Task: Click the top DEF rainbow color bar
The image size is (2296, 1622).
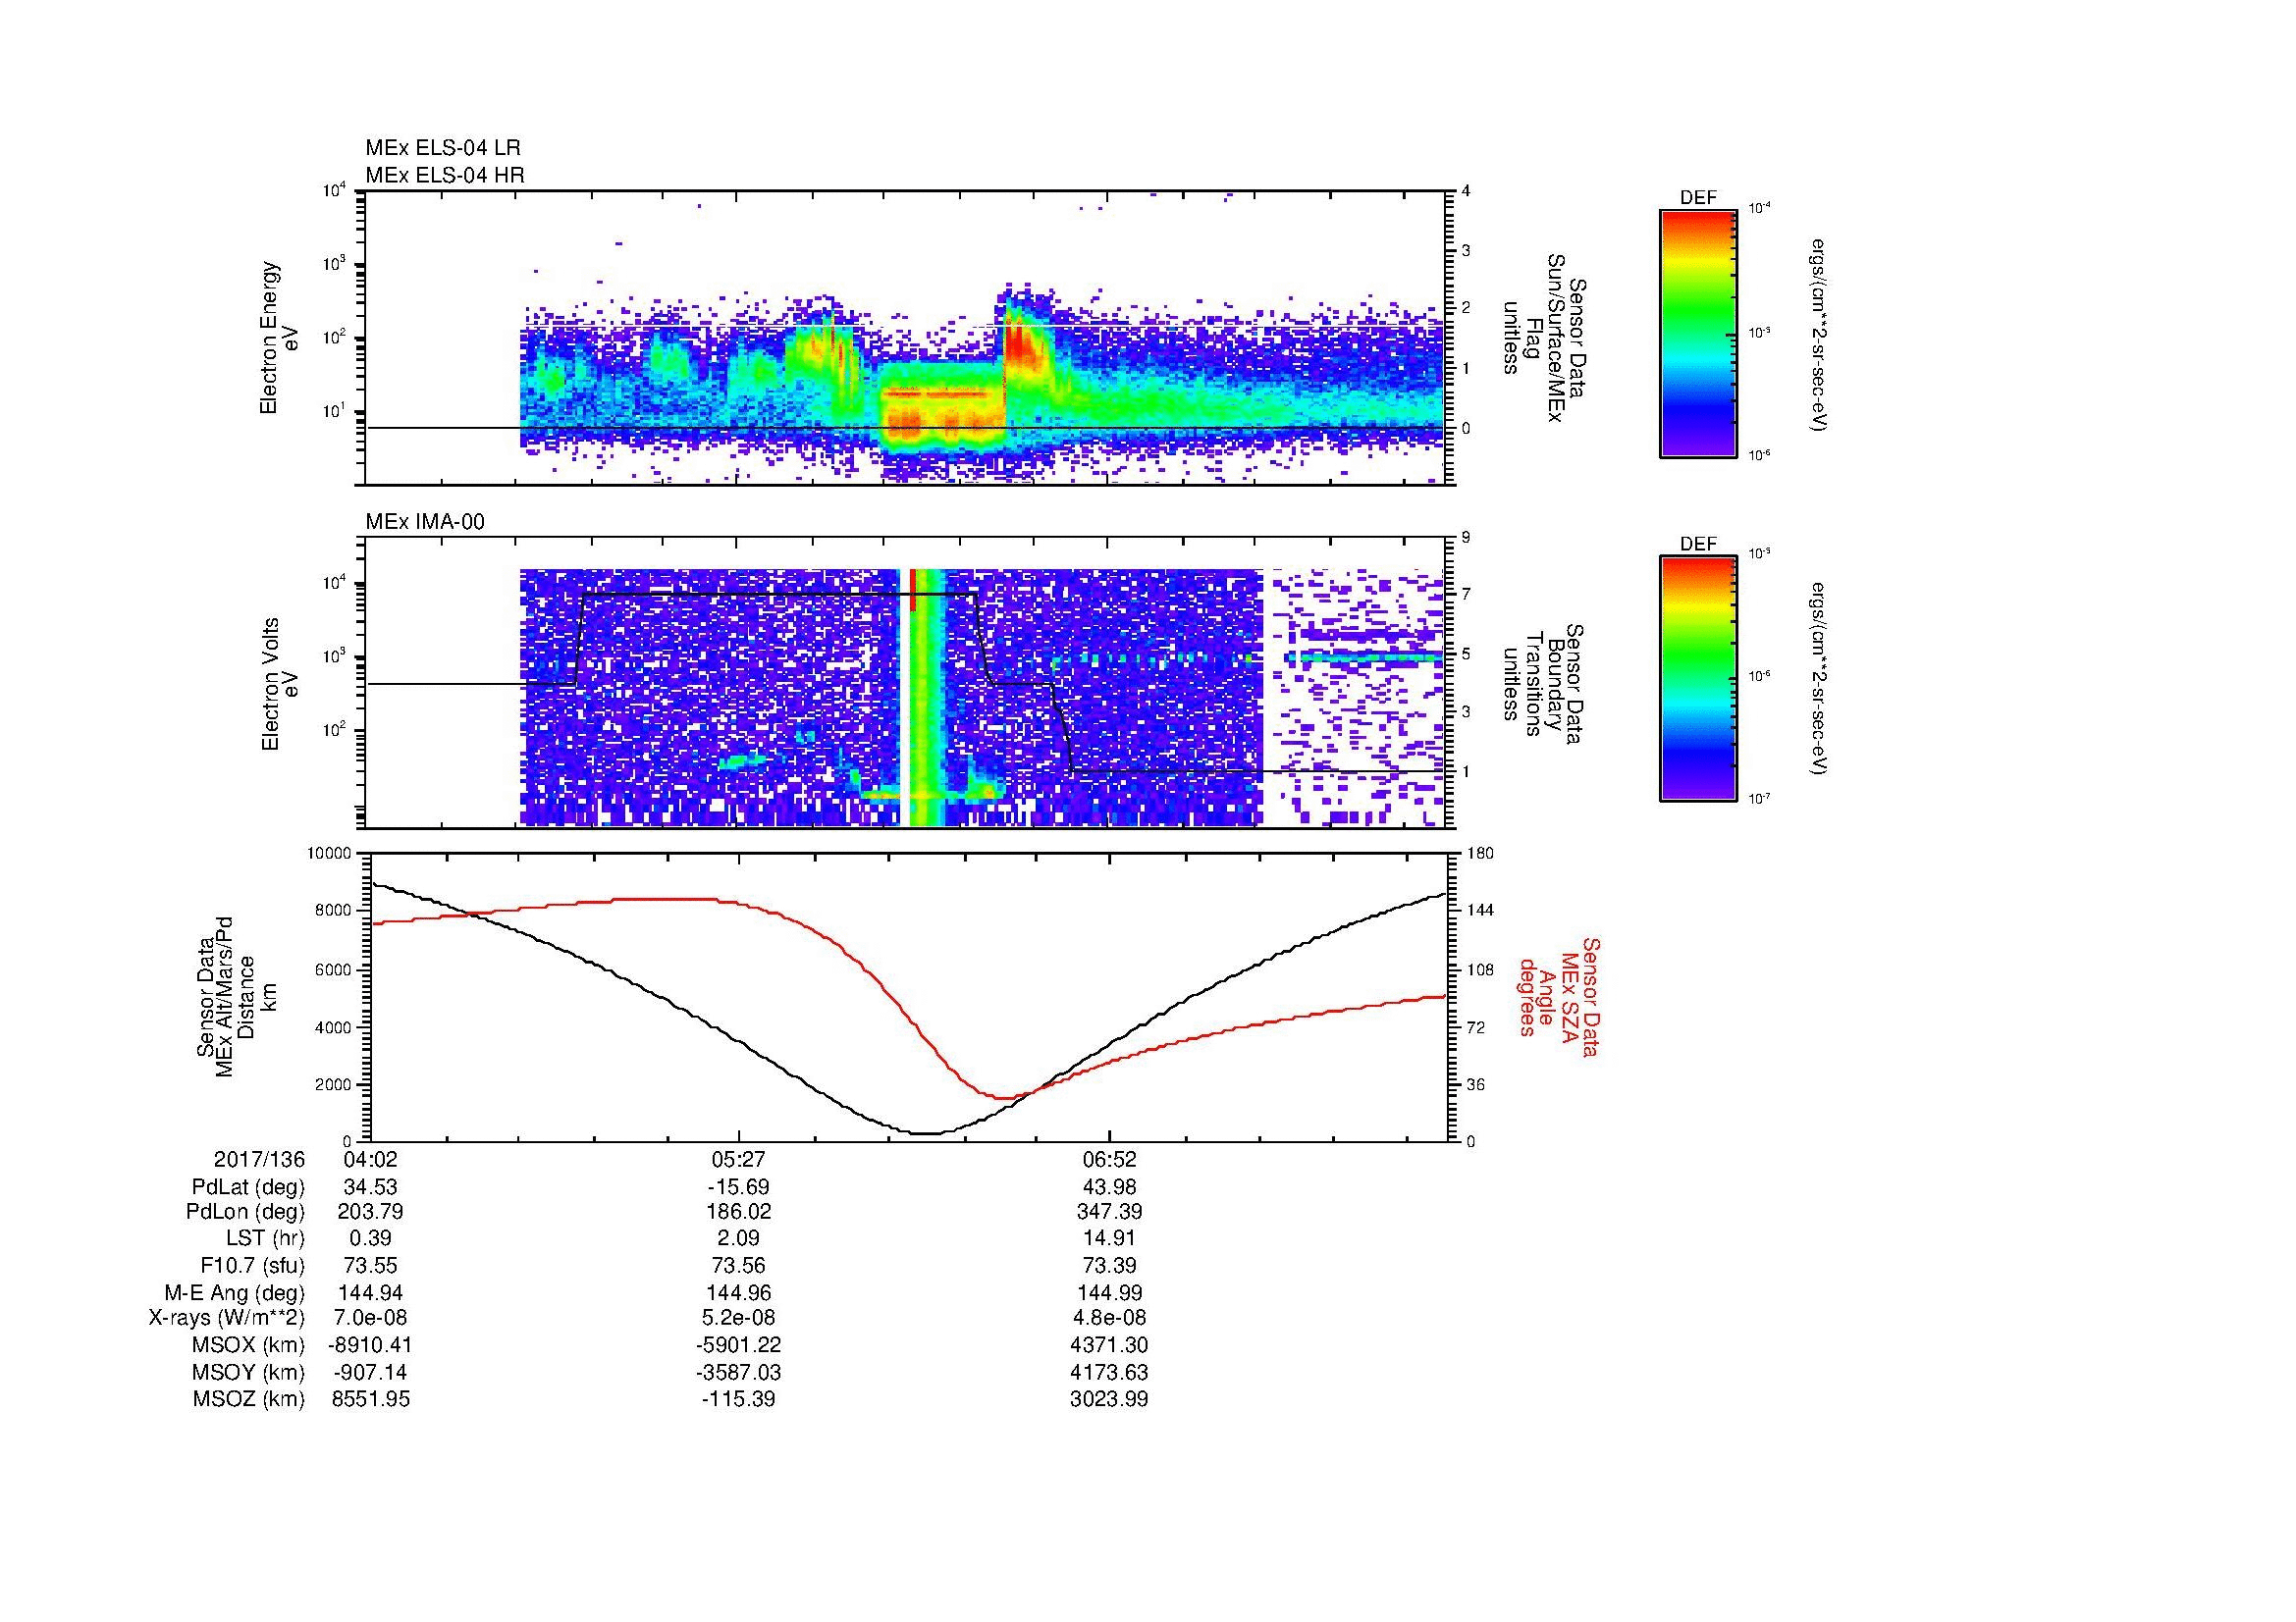Action: 1698,333
